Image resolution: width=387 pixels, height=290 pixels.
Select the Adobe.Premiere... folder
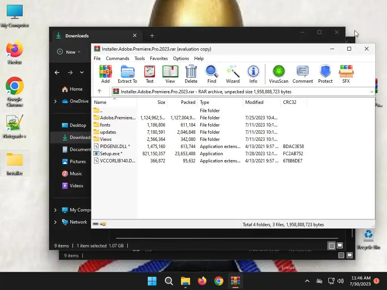click(x=199, y=118)
